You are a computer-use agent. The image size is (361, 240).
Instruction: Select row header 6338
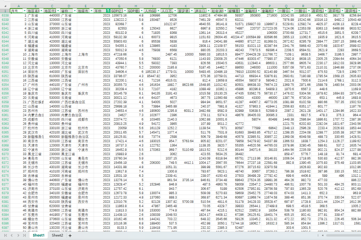point(5,15)
